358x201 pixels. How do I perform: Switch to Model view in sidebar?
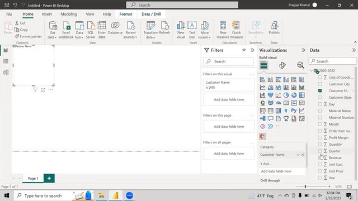[x=6, y=72]
